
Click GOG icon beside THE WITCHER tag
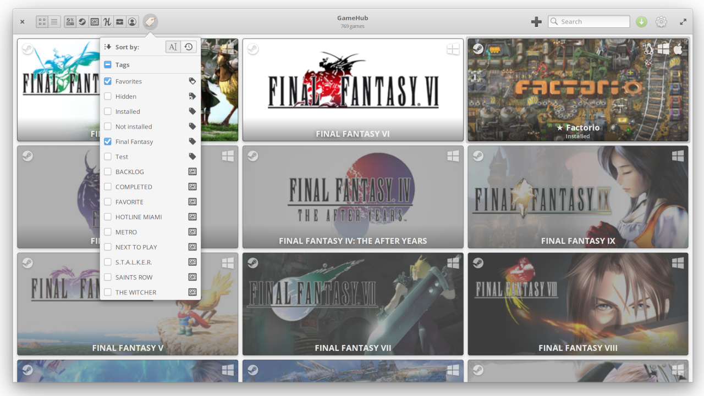[x=193, y=292]
